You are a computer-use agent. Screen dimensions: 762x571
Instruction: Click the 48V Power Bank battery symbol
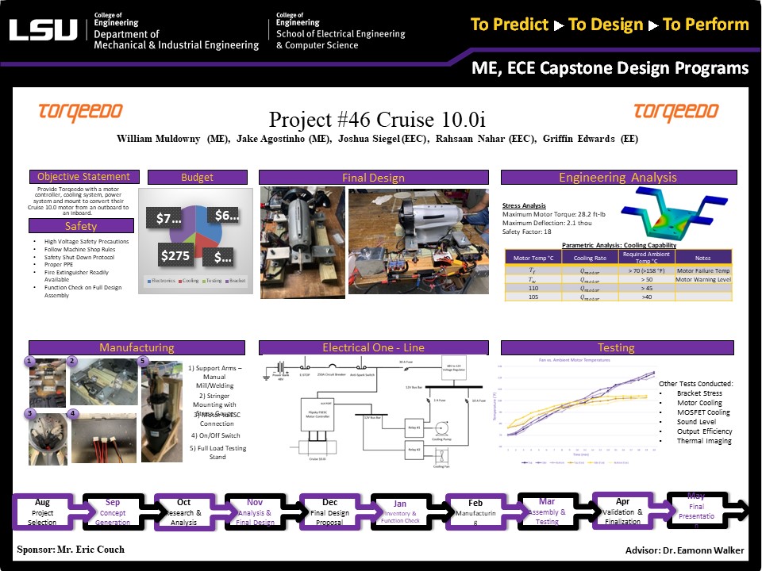click(x=280, y=366)
